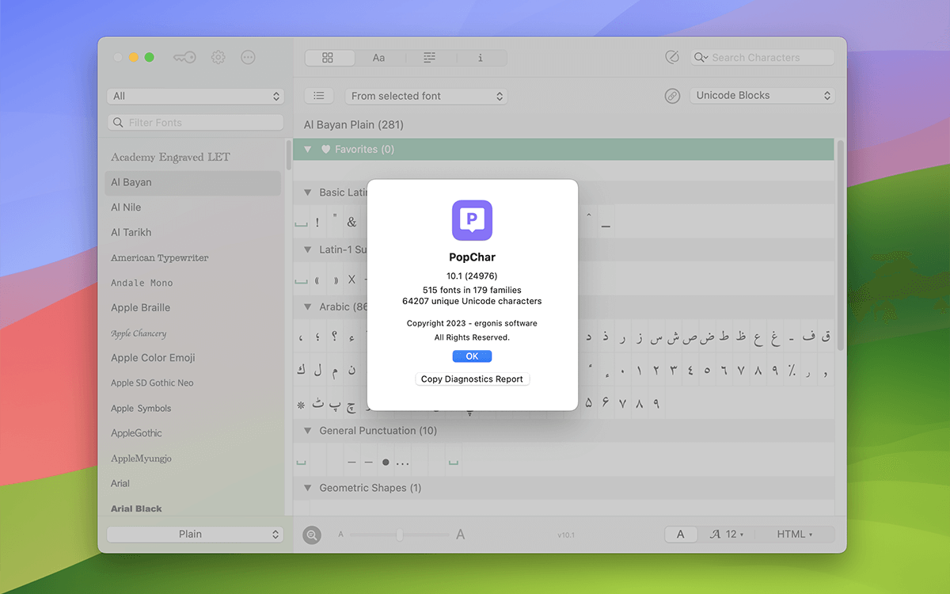Select the Al Nile font
This screenshot has height=594, width=950.
tap(192, 208)
